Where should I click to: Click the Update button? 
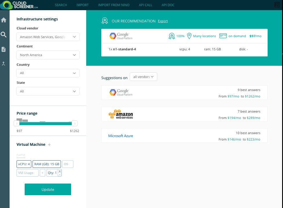coord(48,189)
